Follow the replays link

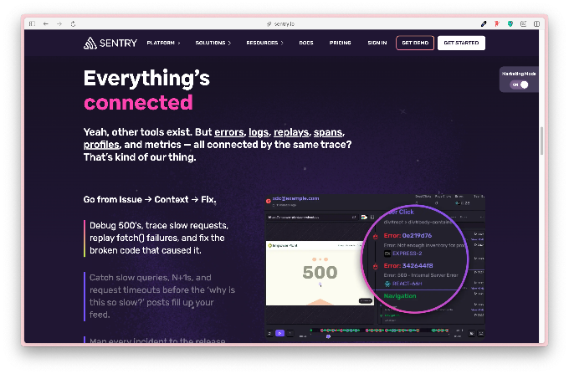tap(291, 132)
